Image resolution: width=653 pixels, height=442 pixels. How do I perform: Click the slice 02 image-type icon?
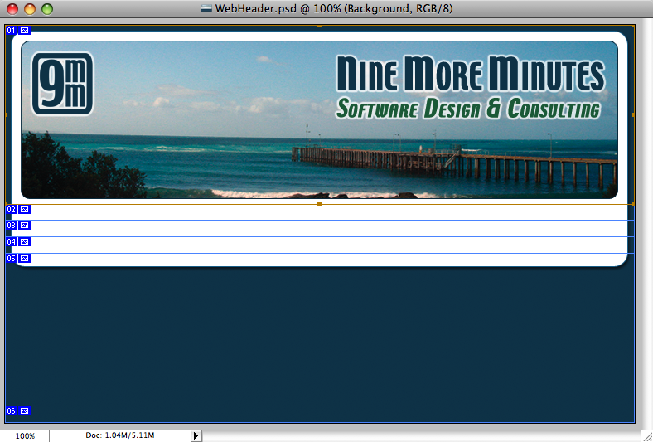(x=25, y=210)
